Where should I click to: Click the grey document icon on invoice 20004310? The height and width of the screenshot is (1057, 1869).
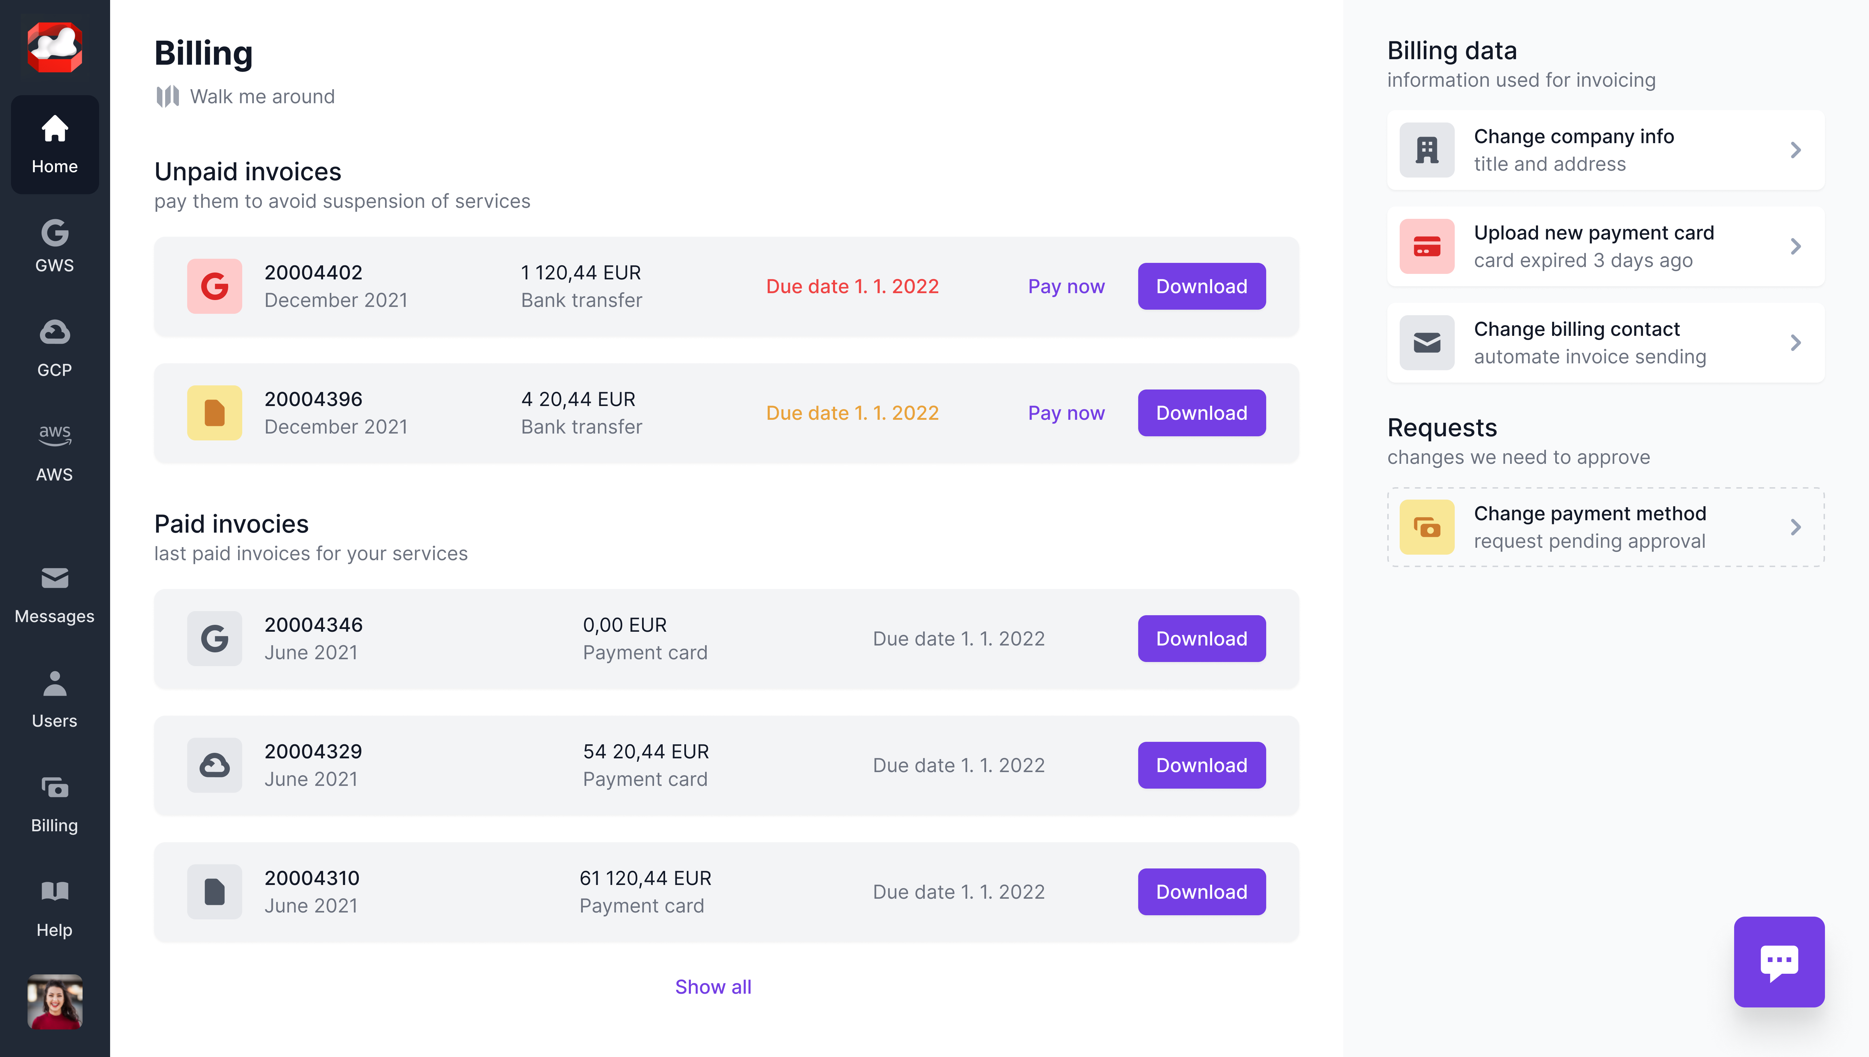click(x=214, y=891)
